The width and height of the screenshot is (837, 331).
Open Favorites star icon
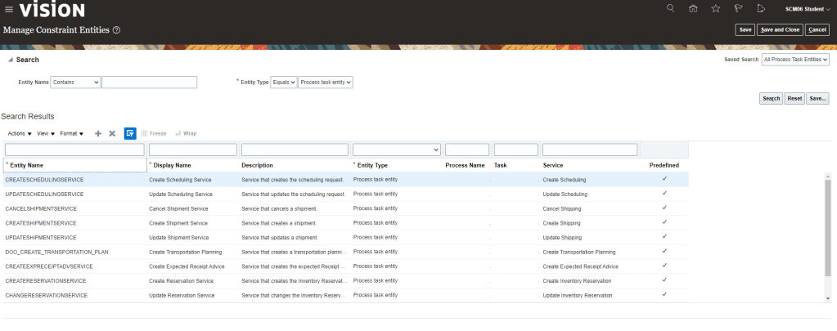716,9
